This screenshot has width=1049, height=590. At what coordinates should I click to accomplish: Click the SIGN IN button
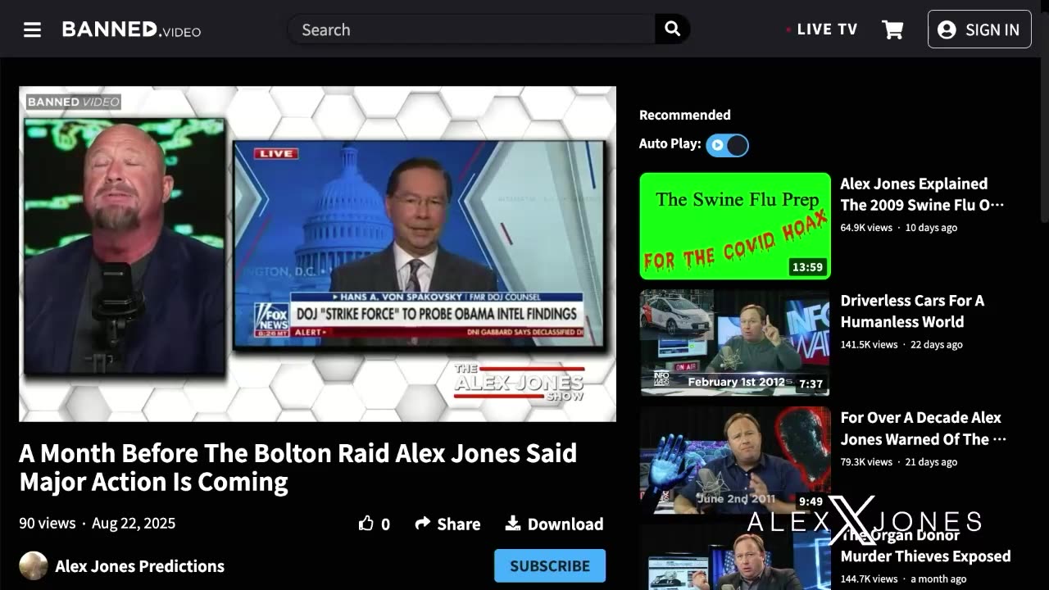click(979, 29)
